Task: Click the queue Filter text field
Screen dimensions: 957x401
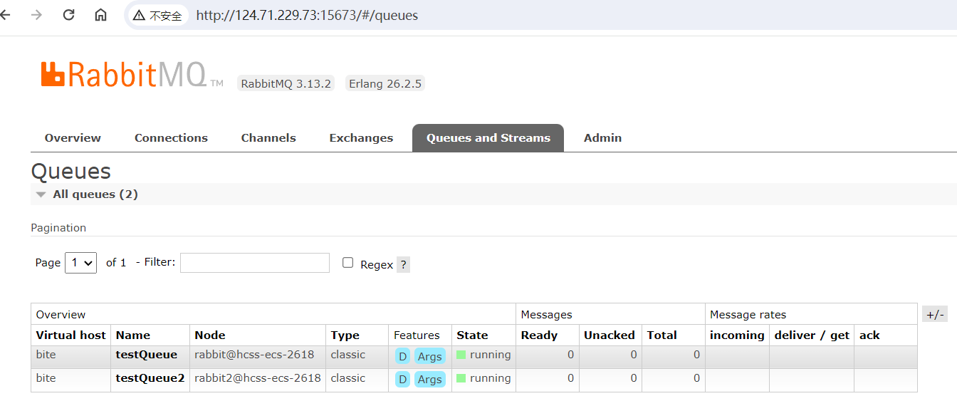Action: coord(255,263)
